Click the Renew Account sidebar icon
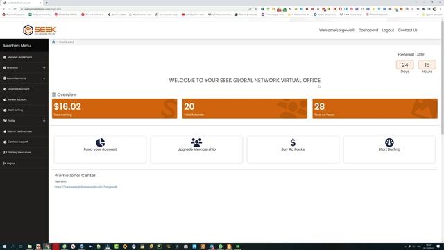444x250 pixels. (5, 99)
